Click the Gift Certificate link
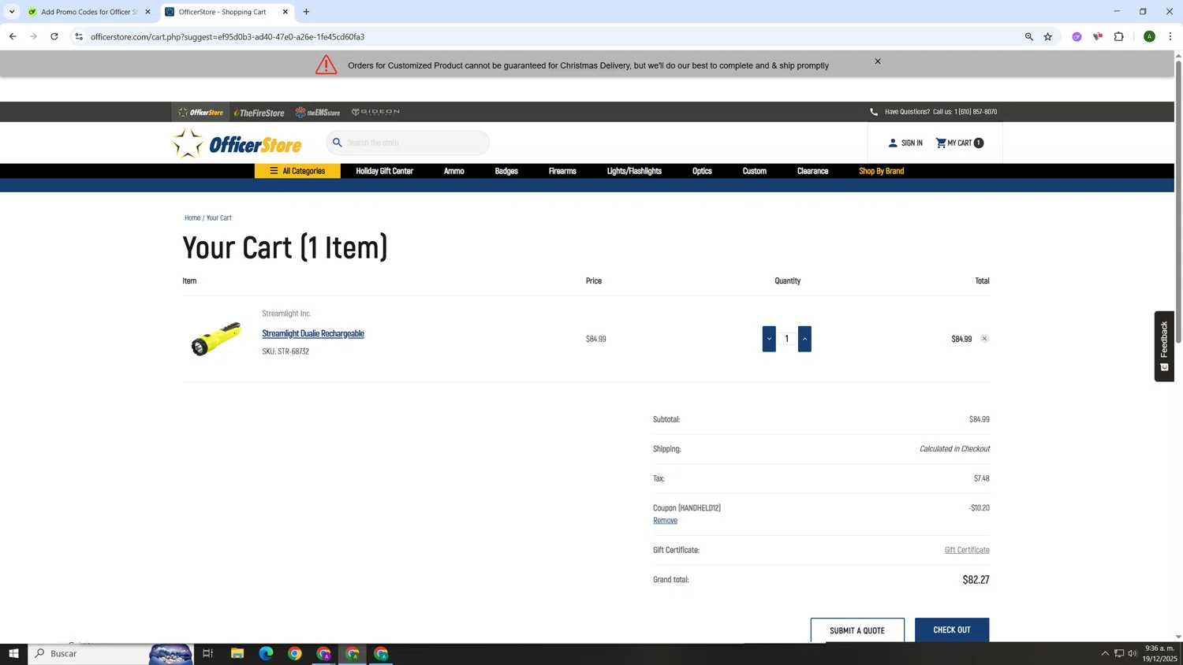The image size is (1183, 665). (967, 550)
